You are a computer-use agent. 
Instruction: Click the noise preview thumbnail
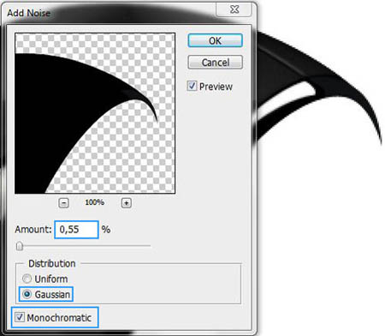[95, 113]
